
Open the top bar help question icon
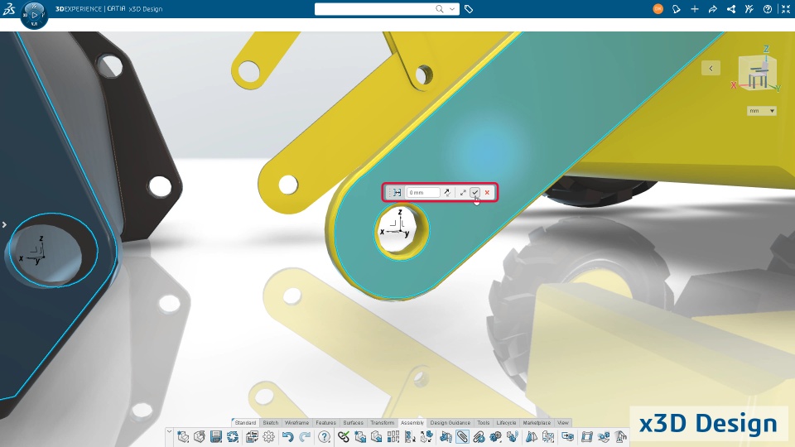pos(768,9)
